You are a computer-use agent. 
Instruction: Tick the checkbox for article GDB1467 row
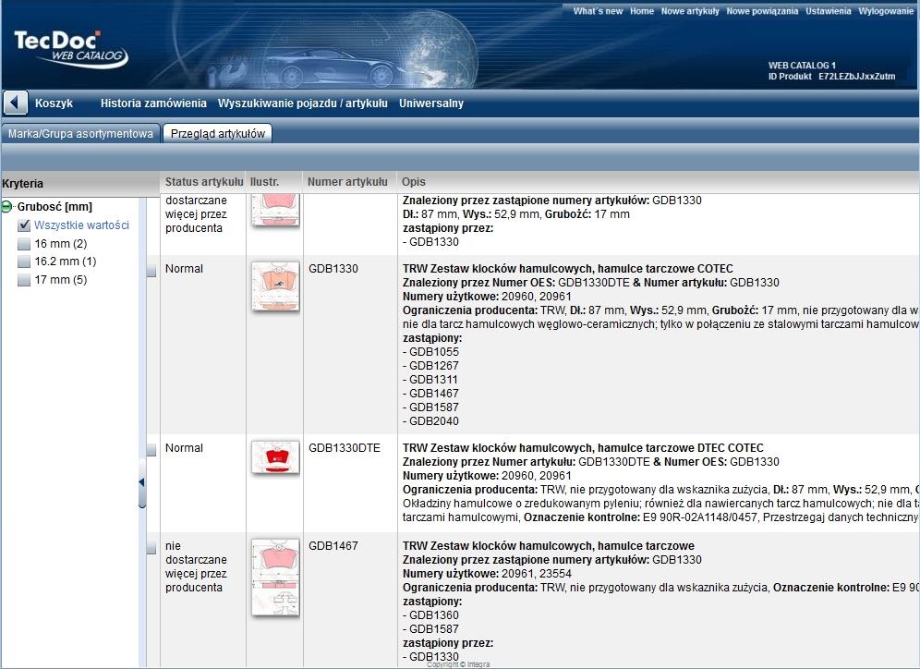pyautogui.click(x=151, y=548)
